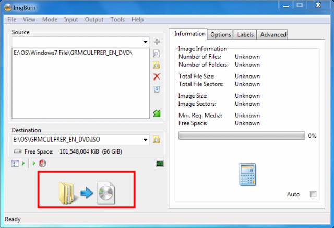Open the Mode menu

pyautogui.click(x=50, y=20)
